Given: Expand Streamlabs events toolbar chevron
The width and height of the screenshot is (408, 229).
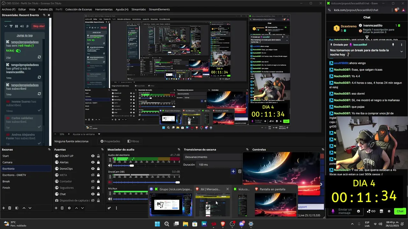Looking at the screenshot, I should pyautogui.click(x=6, y=26).
